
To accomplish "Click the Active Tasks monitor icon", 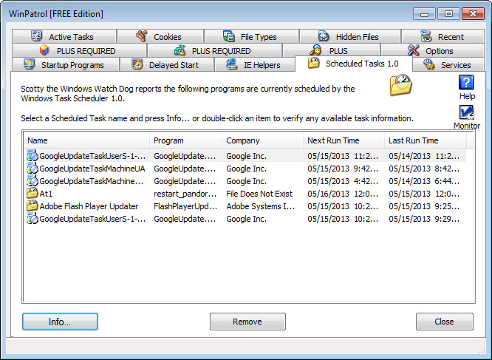I will coord(37,35).
